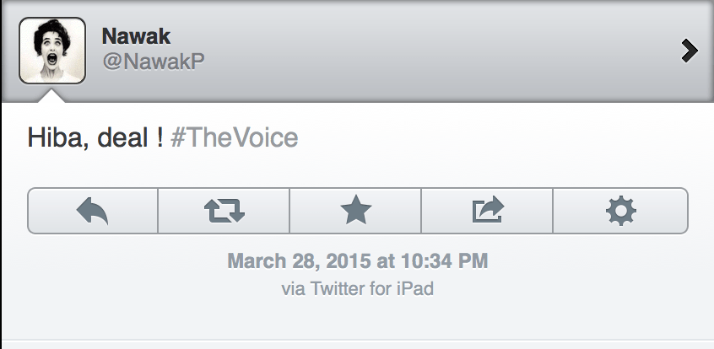Click blank tweet area right of #TheVoice
Image resolution: width=714 pixels, height=349 pixels.
[506, 137]
